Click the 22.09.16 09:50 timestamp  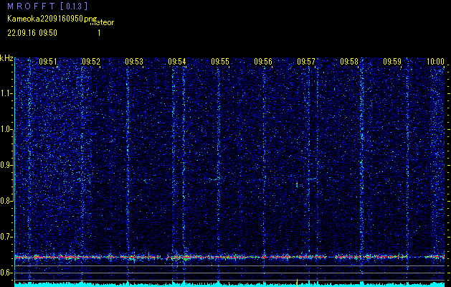32,33
